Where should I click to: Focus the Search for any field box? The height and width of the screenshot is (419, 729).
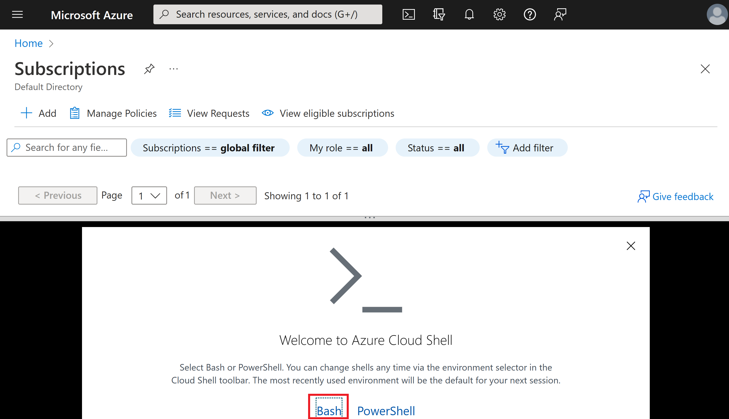point(67,148)
